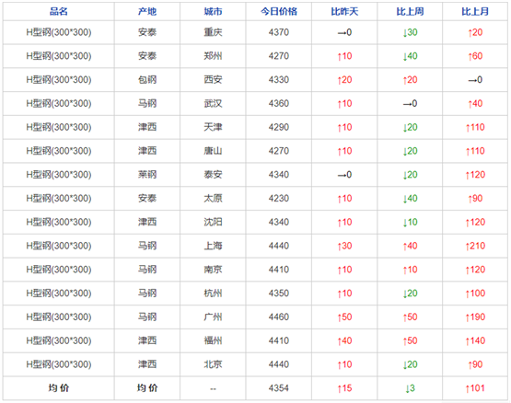Select the 莱钢 origin cell
Image resolution: width=511 pixels, height=403 pixels.
coord(147,175)
